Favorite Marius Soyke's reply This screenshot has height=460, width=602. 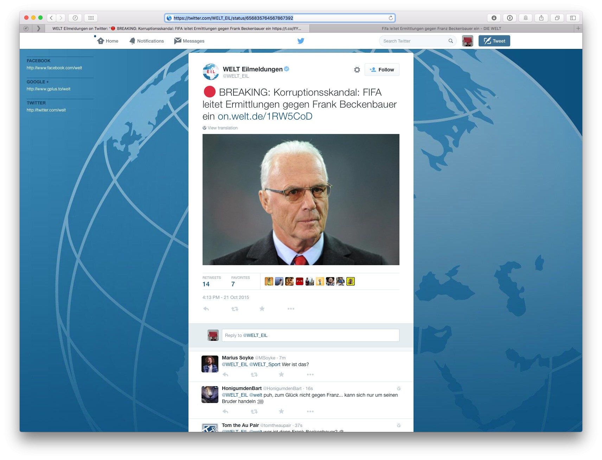tap(281, 374)
